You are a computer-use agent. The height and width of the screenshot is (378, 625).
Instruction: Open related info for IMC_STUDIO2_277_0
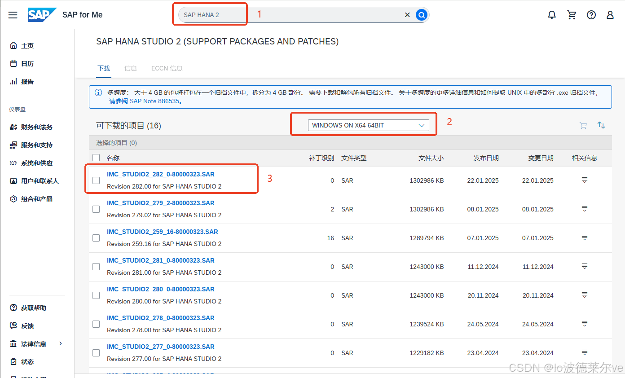tap(585, 352)
